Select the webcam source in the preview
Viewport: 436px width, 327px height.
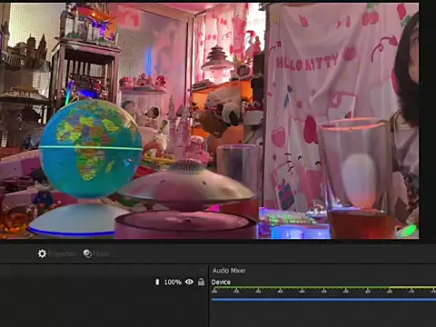tap(209, 121)
